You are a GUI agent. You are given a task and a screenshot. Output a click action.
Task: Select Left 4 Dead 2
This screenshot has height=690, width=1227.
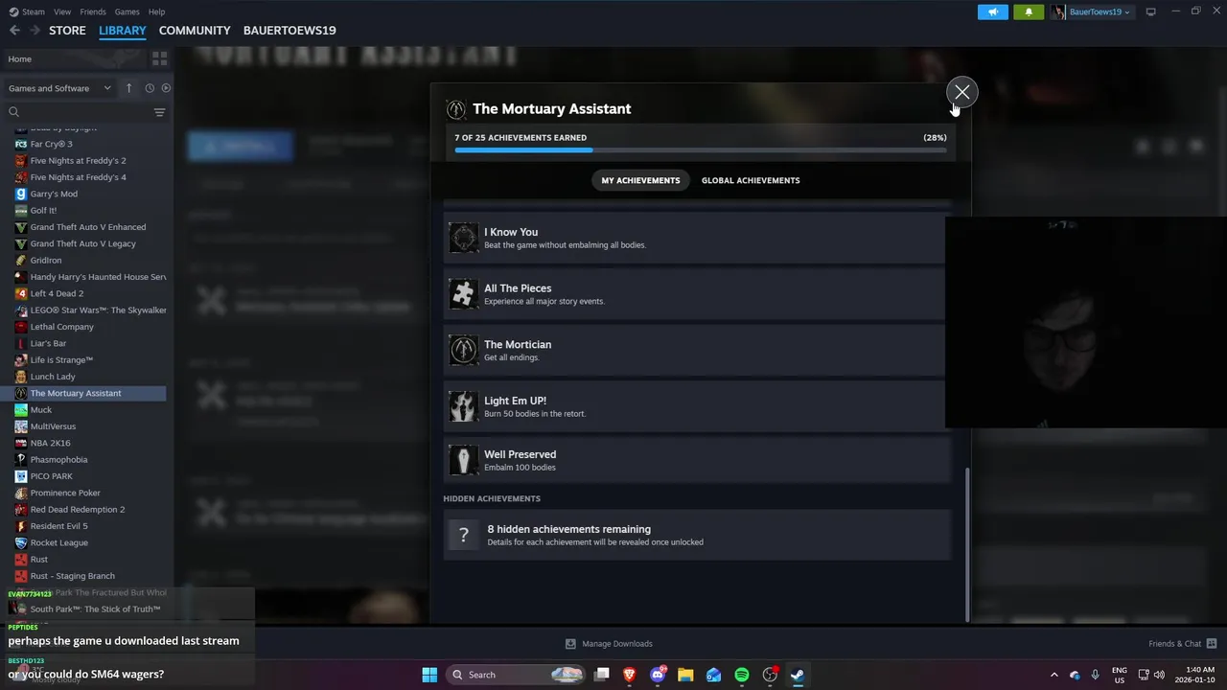tap(50, 293)
